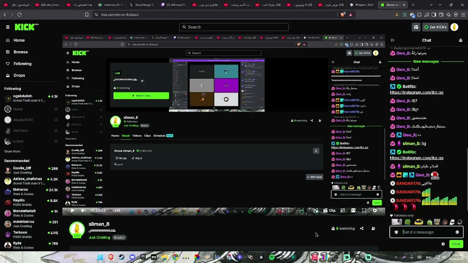Open the shop icon beside Get KICKs
Viewport: 468px width, 263px height.
point(416,27)
